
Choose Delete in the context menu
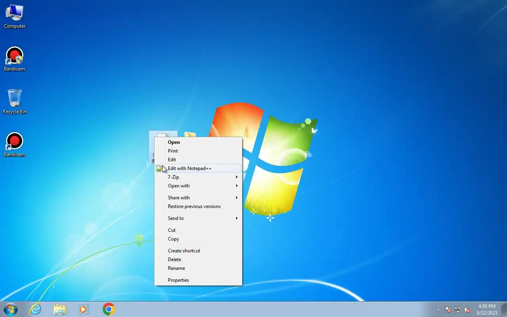(198, 260)
